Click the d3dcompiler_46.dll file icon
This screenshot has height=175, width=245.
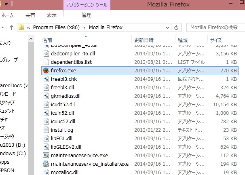pyautogui.click(x=46, y=54)
